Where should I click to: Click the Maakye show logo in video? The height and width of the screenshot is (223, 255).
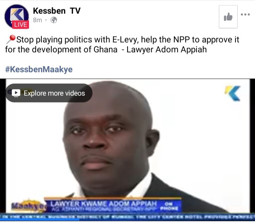tap(29, 206)
